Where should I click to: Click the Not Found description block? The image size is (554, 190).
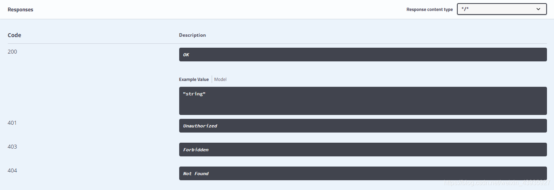[x=362, y=174]
